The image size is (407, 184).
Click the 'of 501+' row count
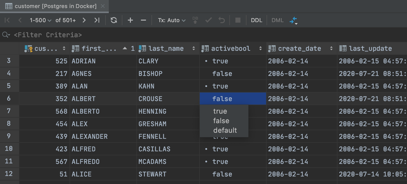point(66,20)
